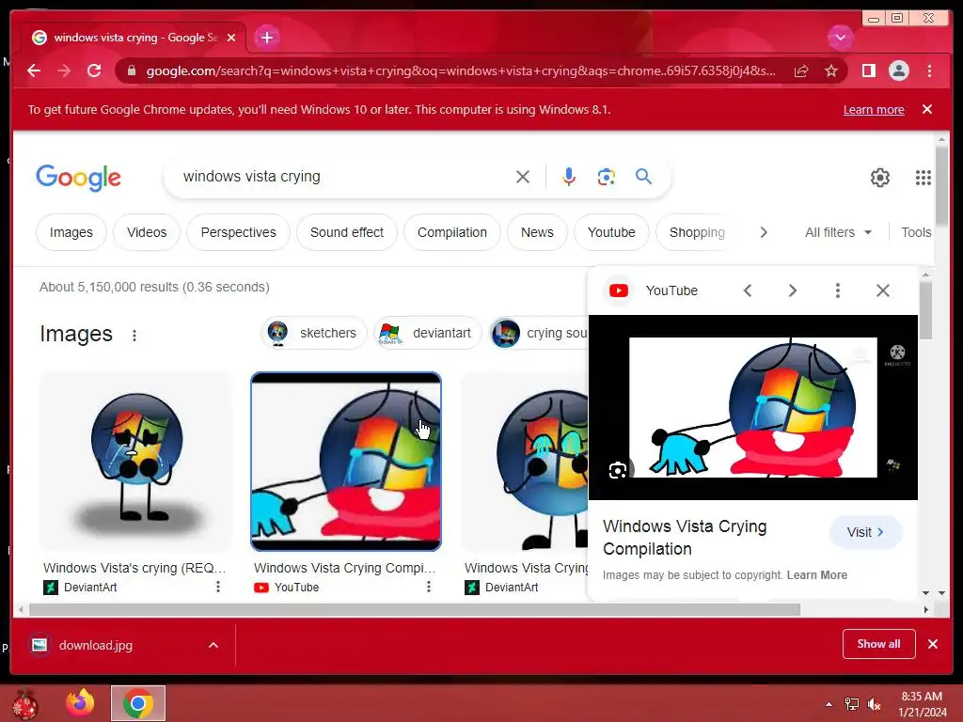
Task: Dismiss the Chrome update warning bar
Action: click(x=927, y=109)
